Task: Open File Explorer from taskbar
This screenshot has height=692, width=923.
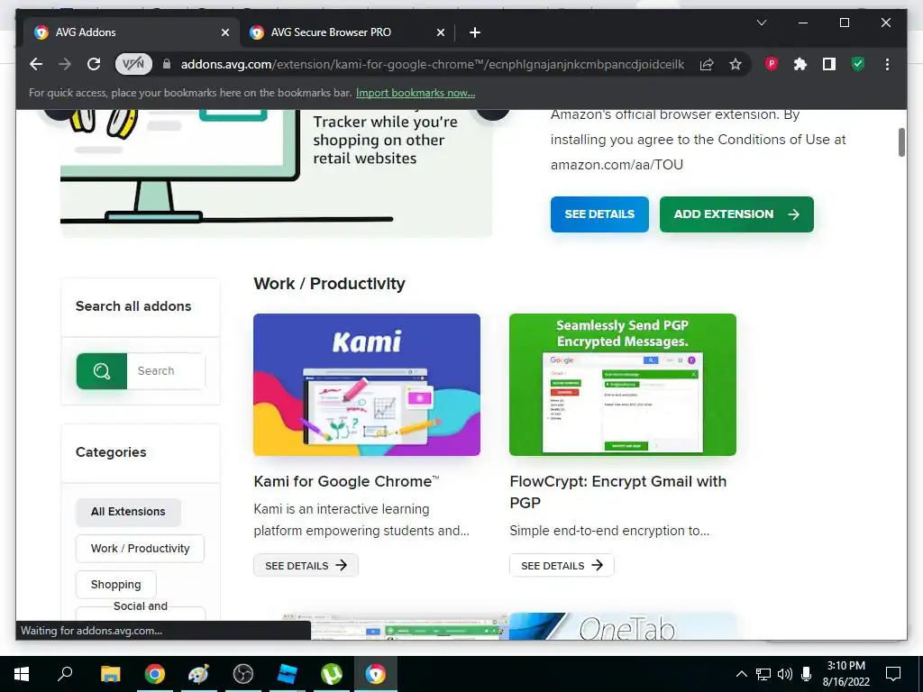Action: tap(110, 674)
